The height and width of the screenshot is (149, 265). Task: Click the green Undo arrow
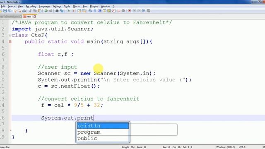[46, 11]
